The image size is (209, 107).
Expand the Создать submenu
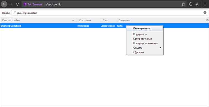pyautogui.click(x=145, y=48)
